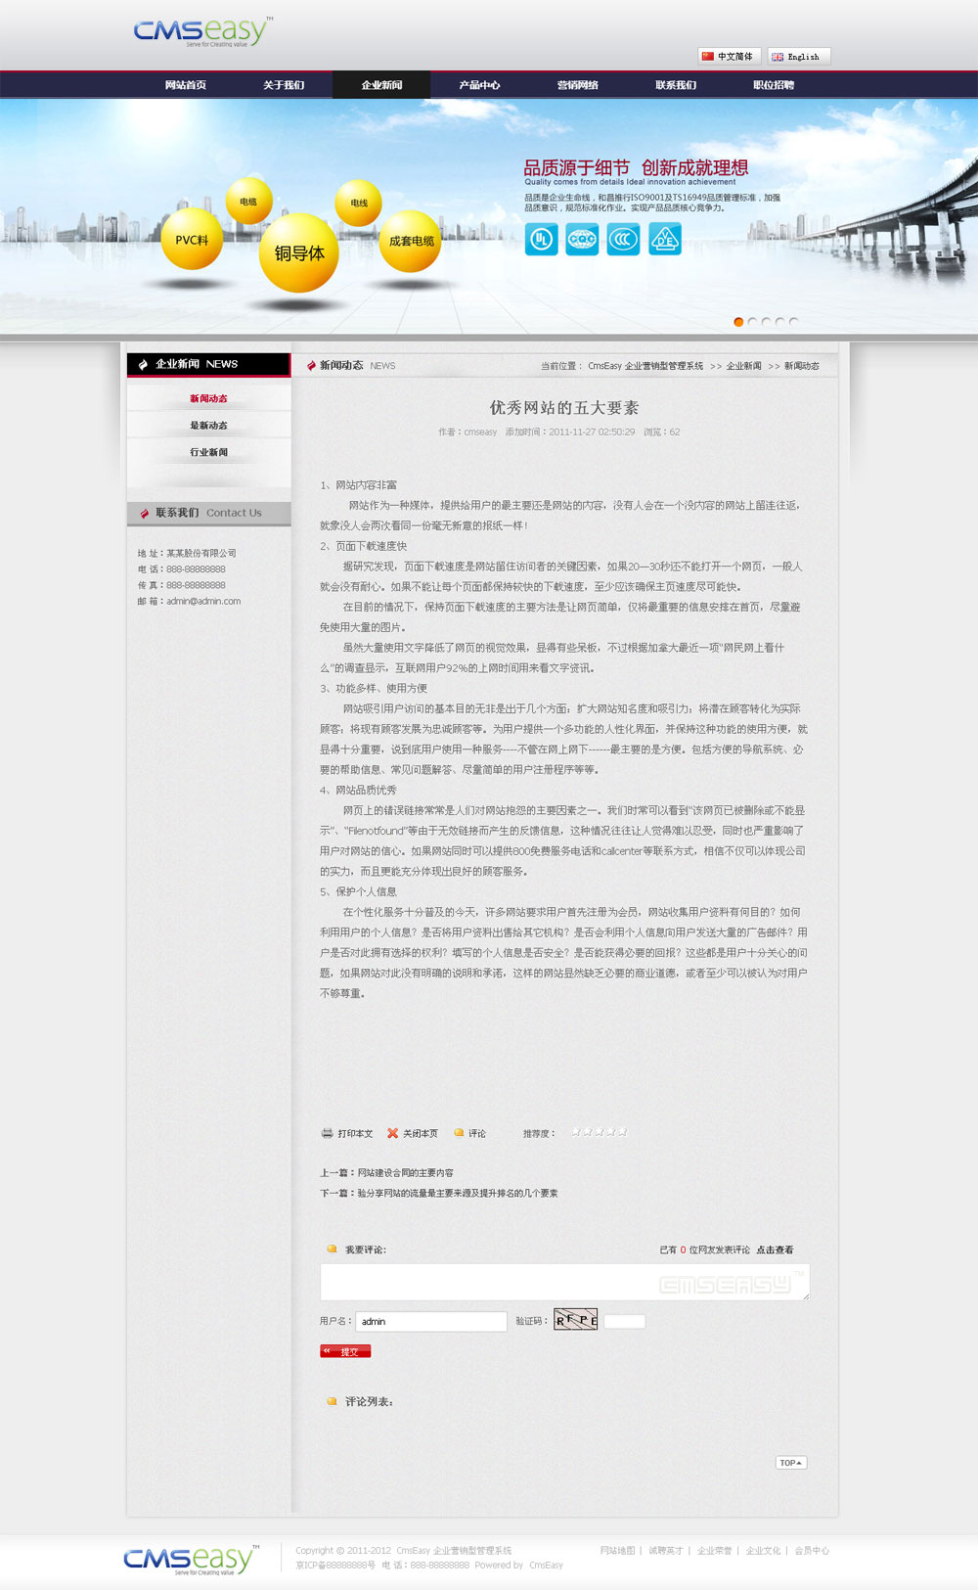The width and height of the screenshot is (978, 1590).
Task: Open 行业新闻 in the sidebar
Action: 208,452
